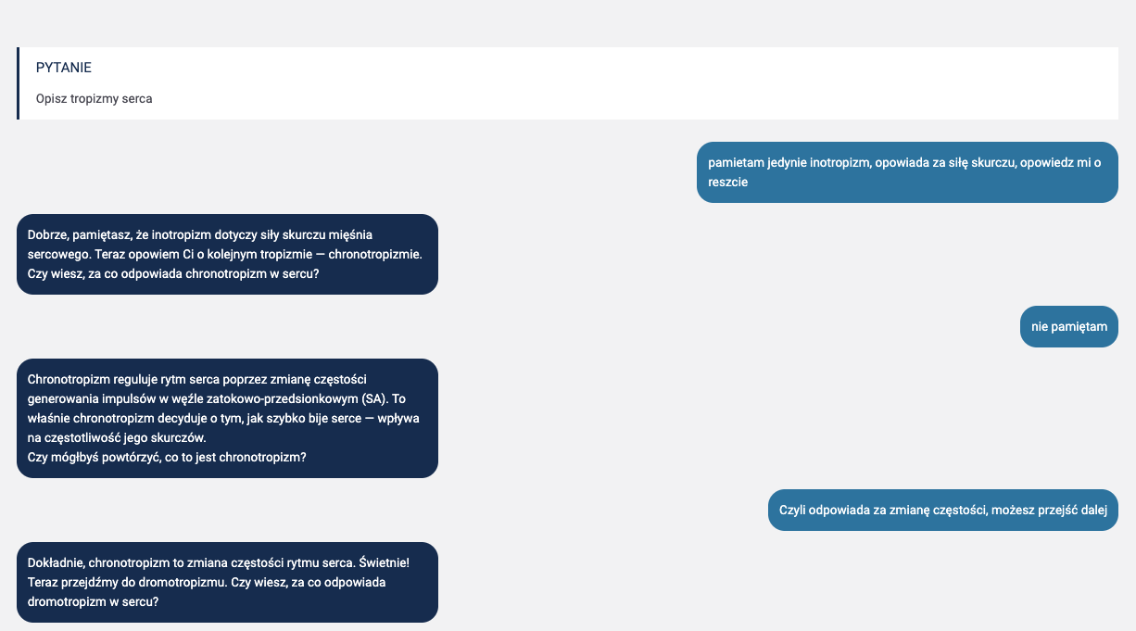Screen dimensions: 1136x631
Task: Select the user bubble 'możesz przejść dalej'
Action: [x=942, y=509]
